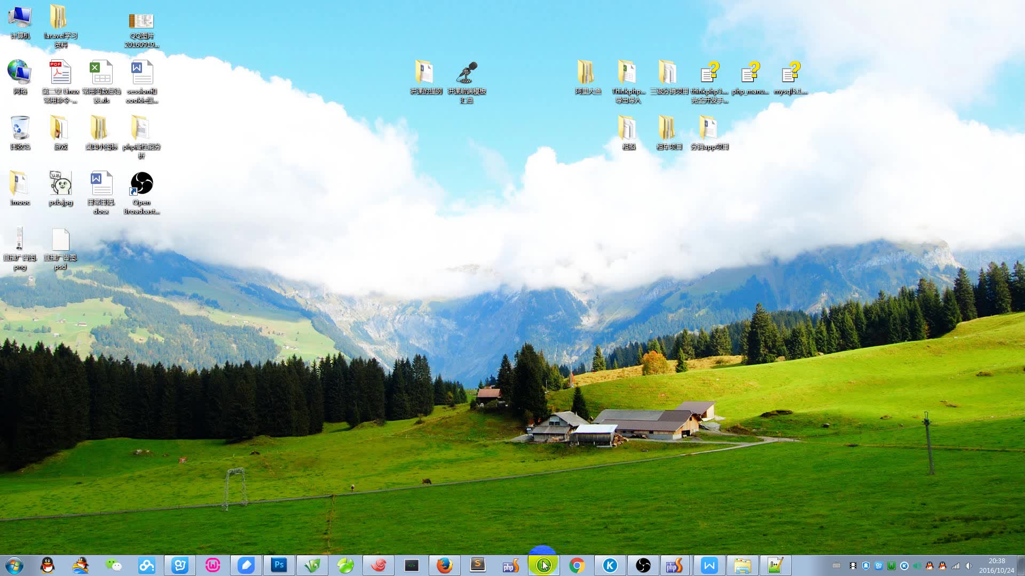Select the session和cookie Word document
Viewport: 1025px width, 576px height.
[x=141, y=81]
